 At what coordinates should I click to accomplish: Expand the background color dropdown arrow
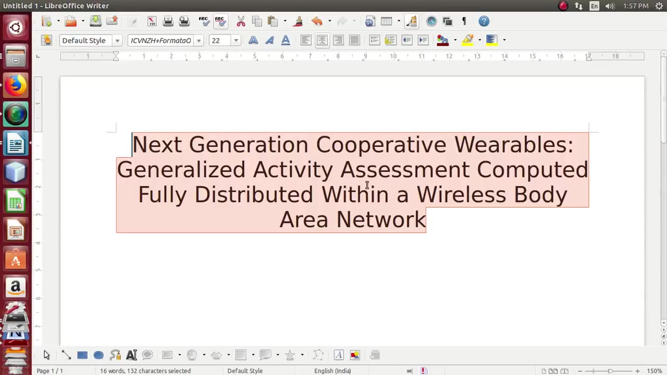(504, 40)
